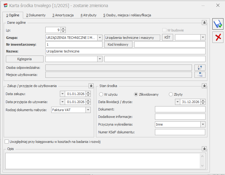
Task: Open the Grupa dropdown list
Action: 100,38
